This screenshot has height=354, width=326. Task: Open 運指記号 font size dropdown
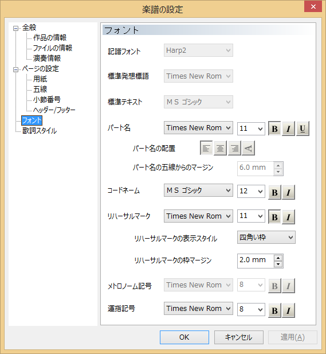251,309
